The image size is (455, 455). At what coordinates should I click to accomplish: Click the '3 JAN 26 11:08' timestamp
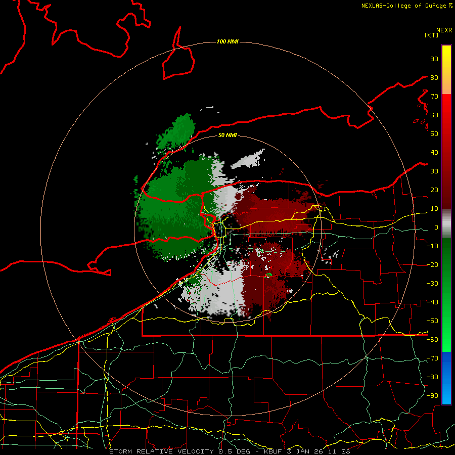pyautogui.click(x=319, y=451)
